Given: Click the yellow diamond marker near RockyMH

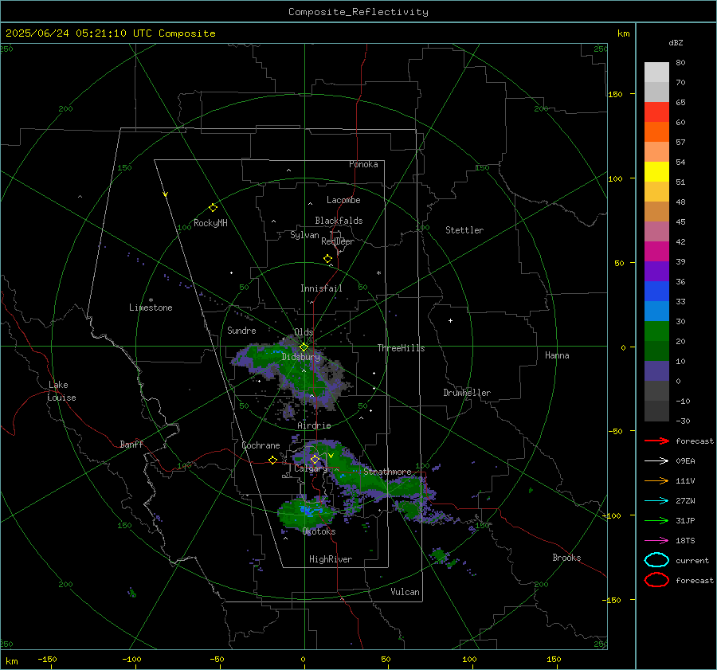Looking at the screenshot, I should (213, 208).
